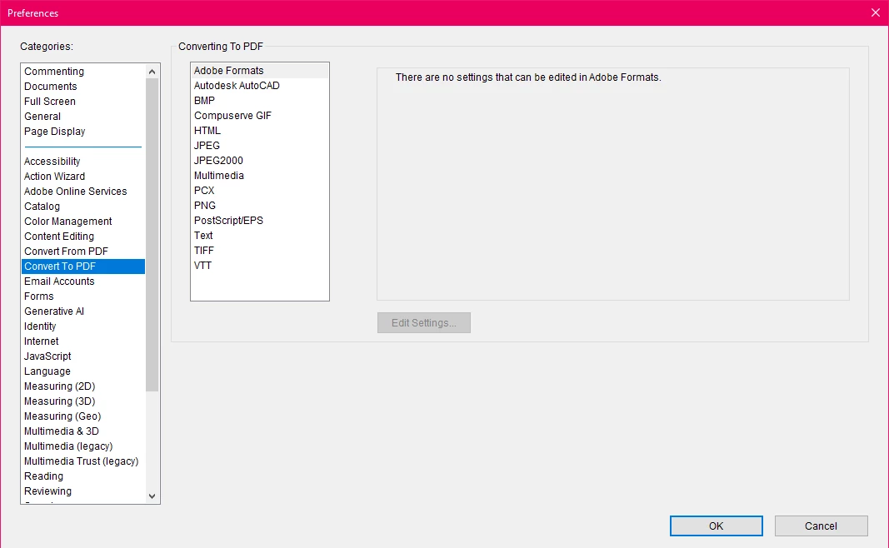Select BMP in the format list
Viewport: 889px width, 548px height.
(260, 101)
